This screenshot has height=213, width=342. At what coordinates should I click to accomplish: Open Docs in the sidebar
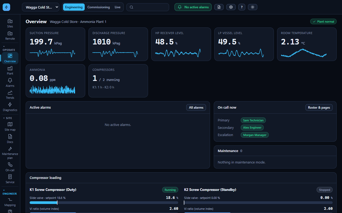coord(10,139)
